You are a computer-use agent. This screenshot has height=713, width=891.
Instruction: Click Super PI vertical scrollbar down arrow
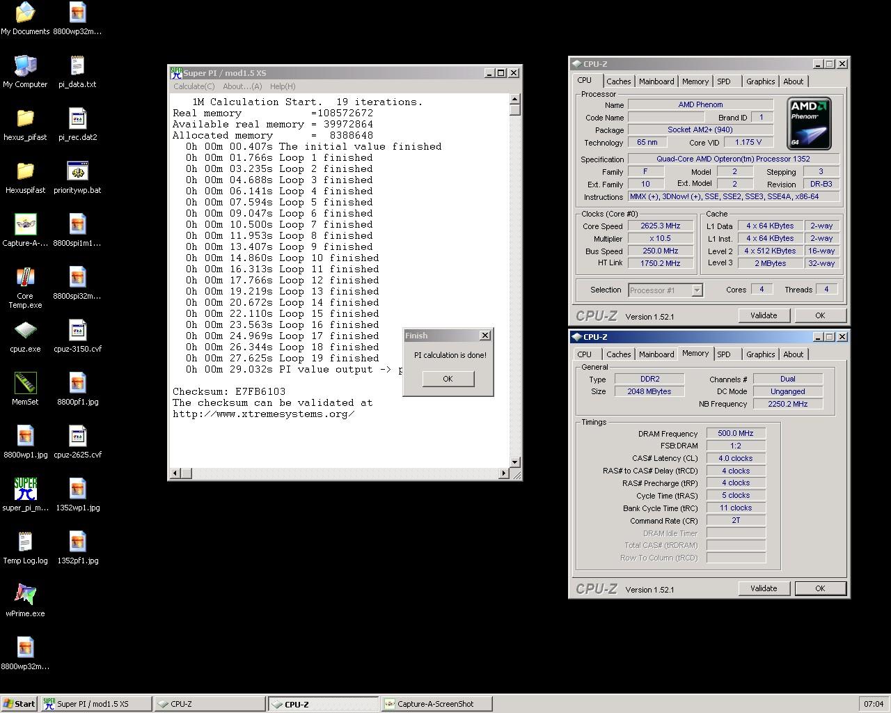pyautogui.click(x=515, y=462)
